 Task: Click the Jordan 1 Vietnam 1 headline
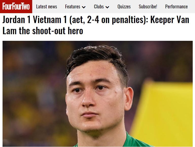(x=96, y=25)
